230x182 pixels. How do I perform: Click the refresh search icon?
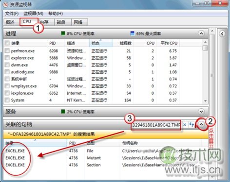(192, 125)
